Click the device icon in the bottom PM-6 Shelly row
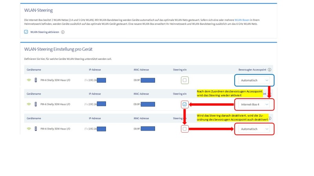Image resolution: width=314 pixels, height=176 pixels. (x=36, y=129)
